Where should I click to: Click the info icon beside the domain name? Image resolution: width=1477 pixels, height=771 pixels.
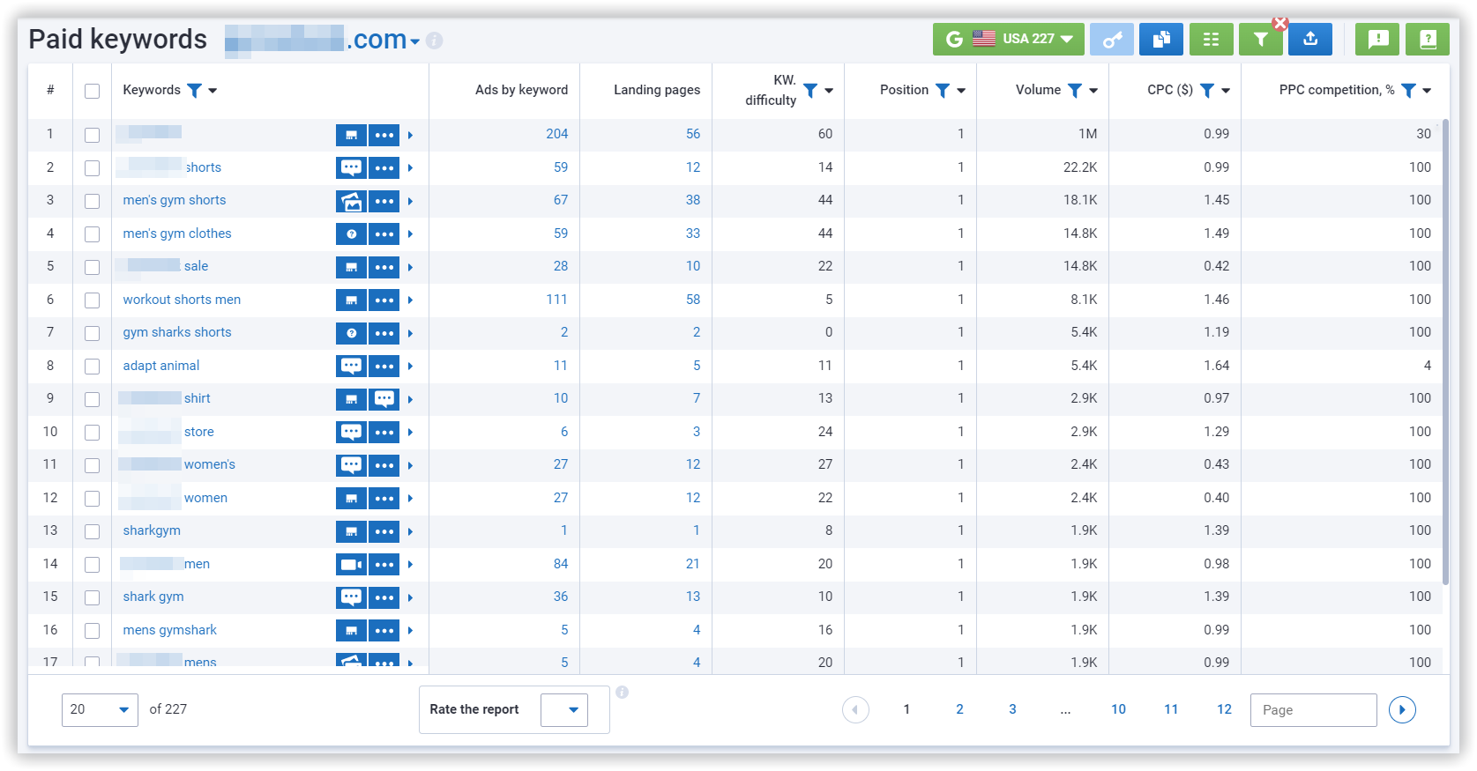[434, 41]
